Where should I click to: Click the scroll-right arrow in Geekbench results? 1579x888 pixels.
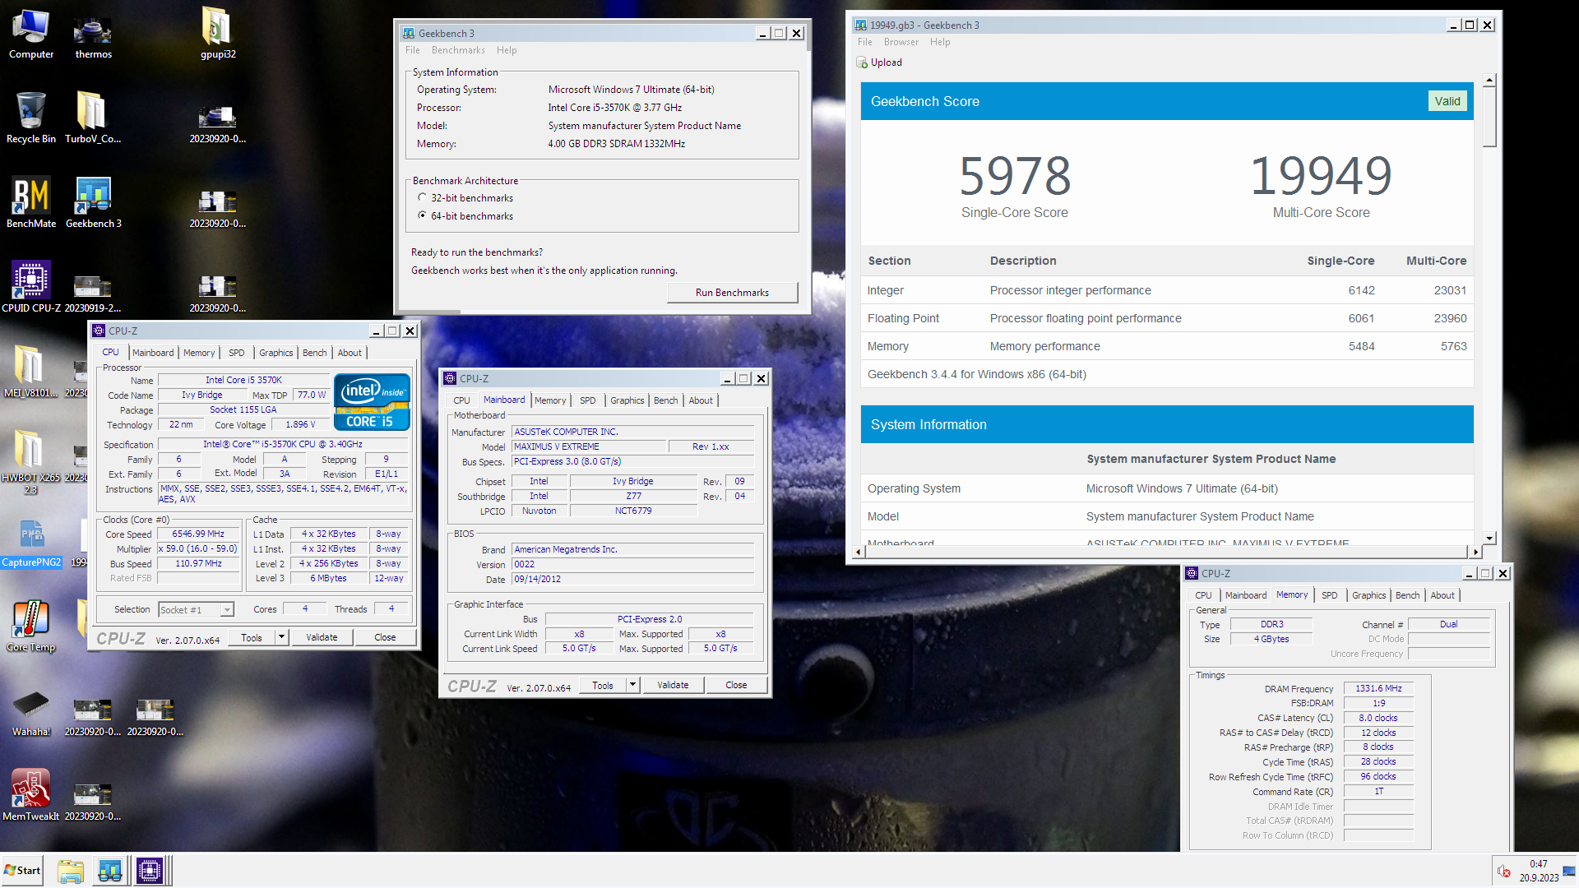click(1476, 552)
